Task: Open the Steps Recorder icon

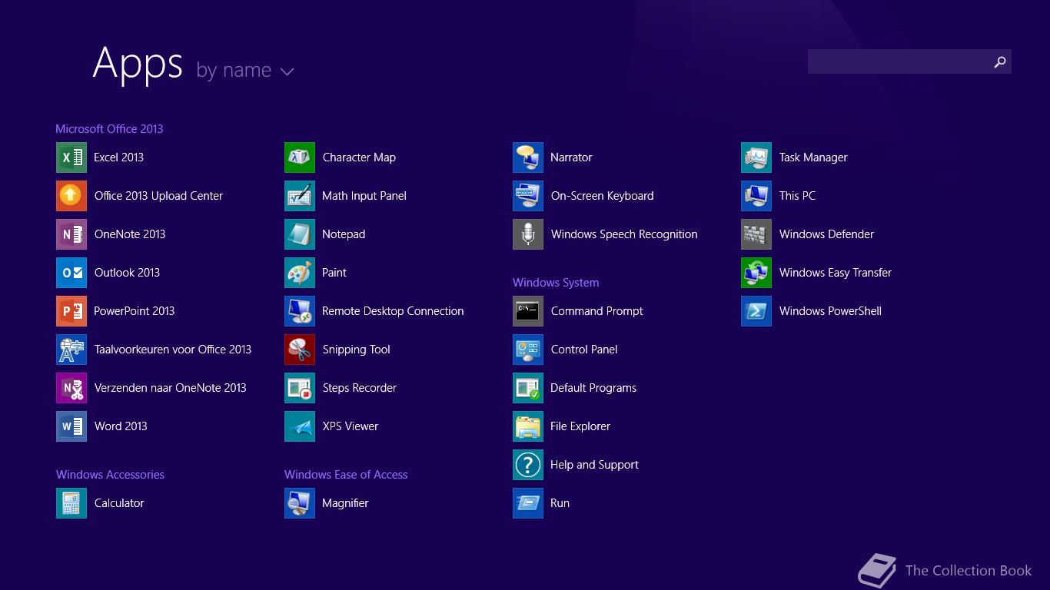Action: click(300, 388)
